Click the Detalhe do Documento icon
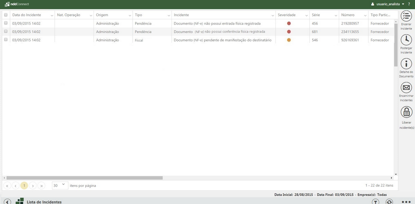 [x=406, y=64]
